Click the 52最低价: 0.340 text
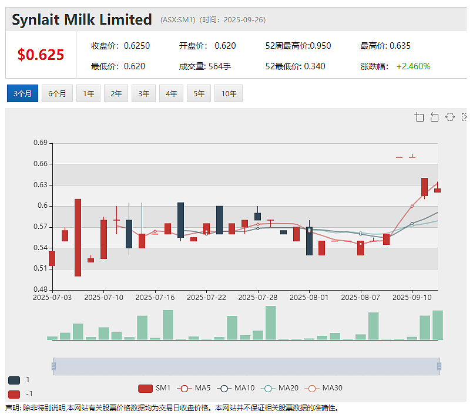Screen dimensions: 473x418 click(295, 66)
